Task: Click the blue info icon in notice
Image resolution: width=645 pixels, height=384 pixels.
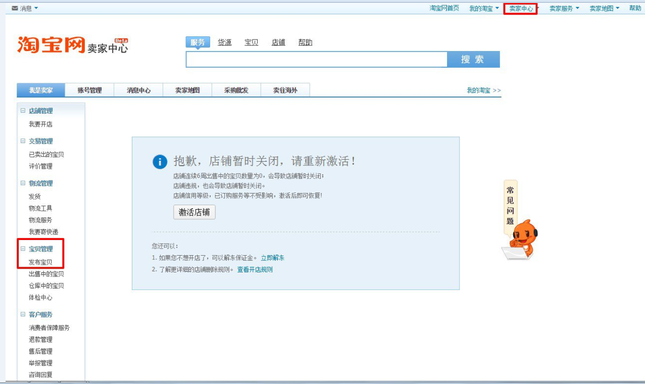Action: 160,162
